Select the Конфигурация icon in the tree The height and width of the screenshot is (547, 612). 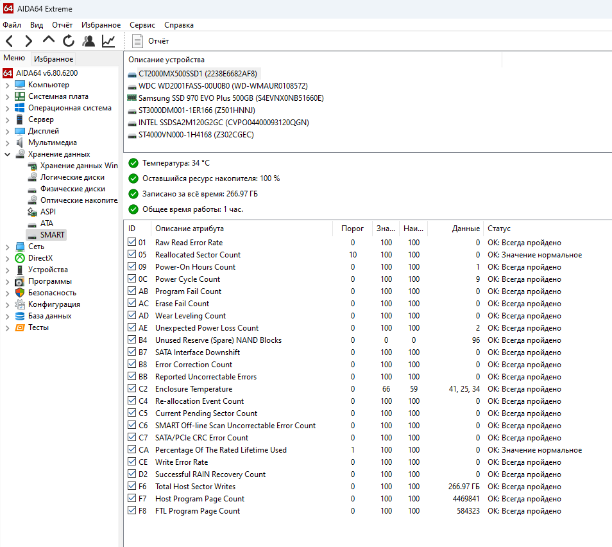point(20,304)
